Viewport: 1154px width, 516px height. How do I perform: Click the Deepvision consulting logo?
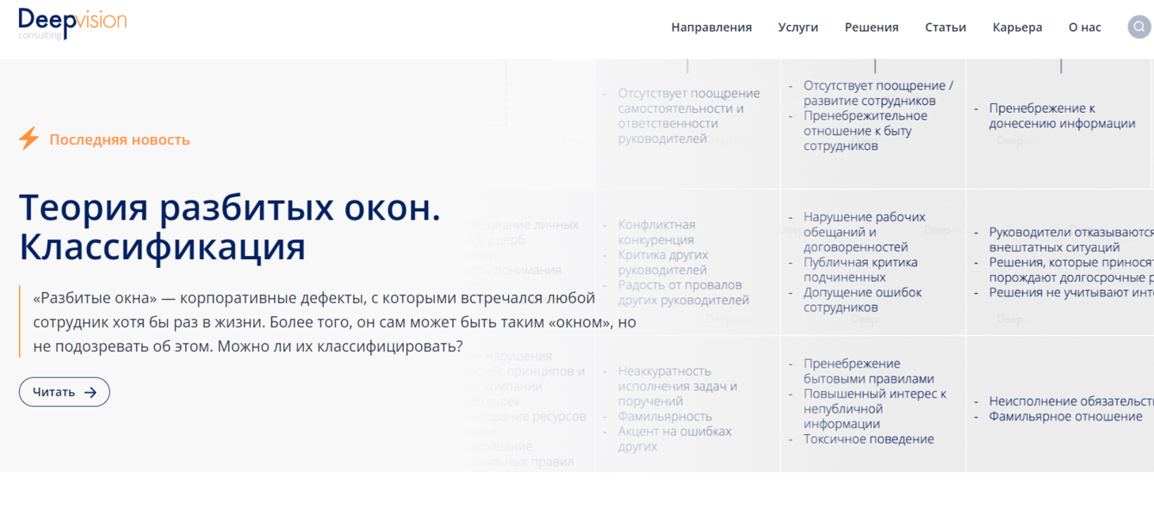pyautogui.click(x=72, y=23)
